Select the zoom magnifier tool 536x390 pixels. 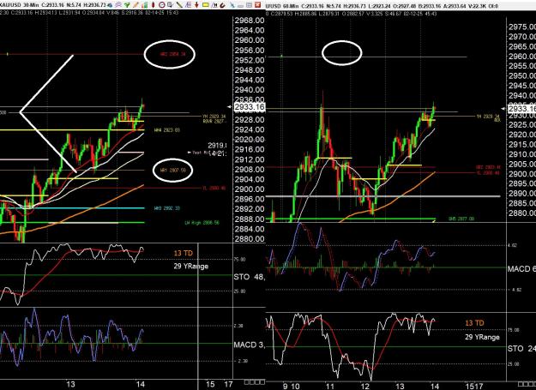pos(171,5)
